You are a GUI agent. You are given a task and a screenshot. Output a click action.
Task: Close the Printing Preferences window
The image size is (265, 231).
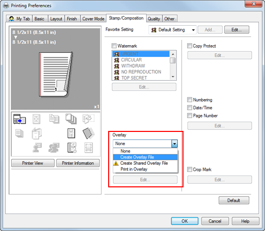coord(254,4)
